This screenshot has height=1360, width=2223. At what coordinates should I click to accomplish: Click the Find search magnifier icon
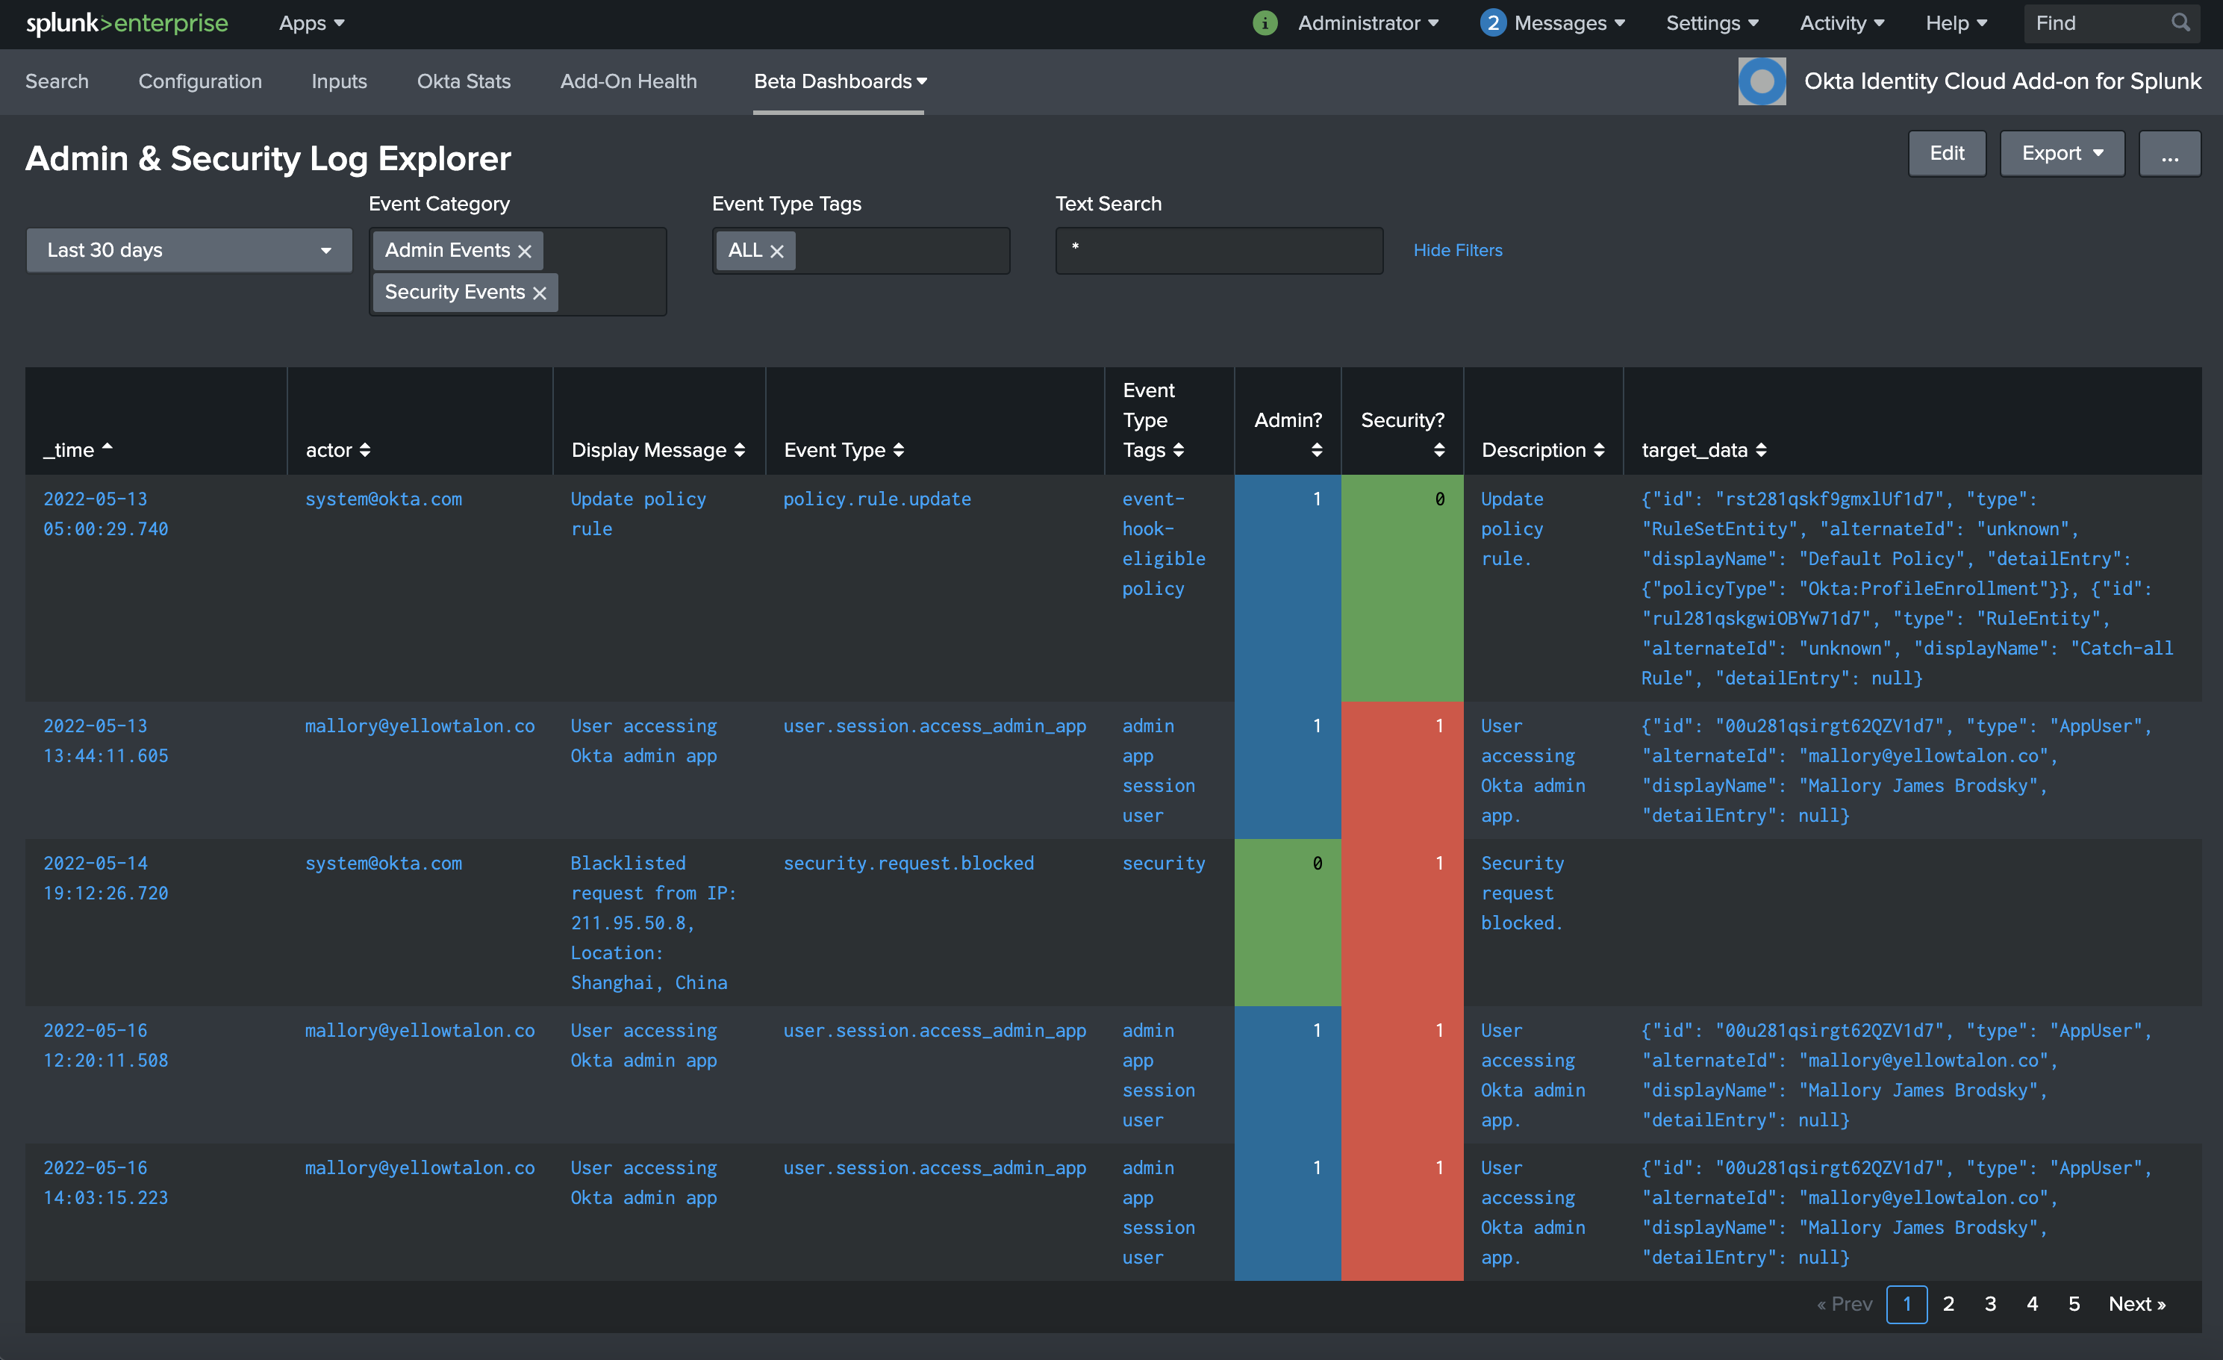(2180, 22)
